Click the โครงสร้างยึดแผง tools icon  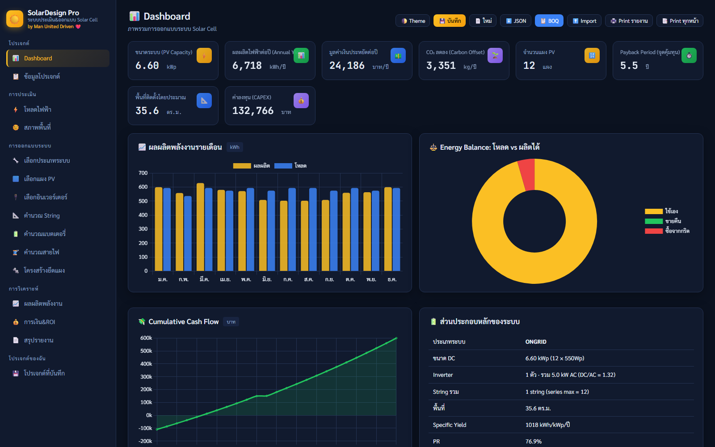pos(16,270)
